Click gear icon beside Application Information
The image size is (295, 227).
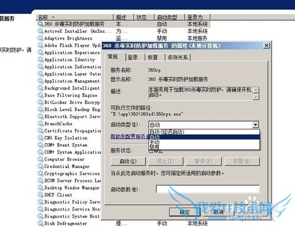click(41, 67)
